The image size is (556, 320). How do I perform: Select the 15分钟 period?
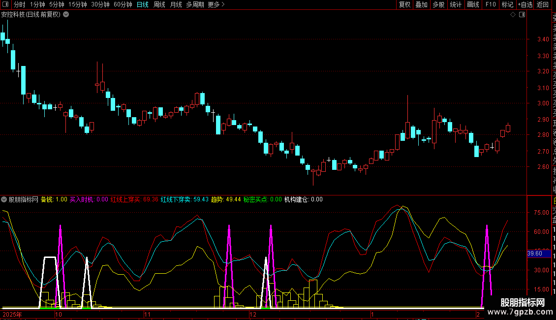point(78,4)
